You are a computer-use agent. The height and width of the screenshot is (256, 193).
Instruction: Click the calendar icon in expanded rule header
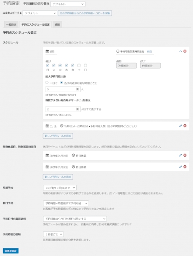pyautogui.click(x=47, y=51)
